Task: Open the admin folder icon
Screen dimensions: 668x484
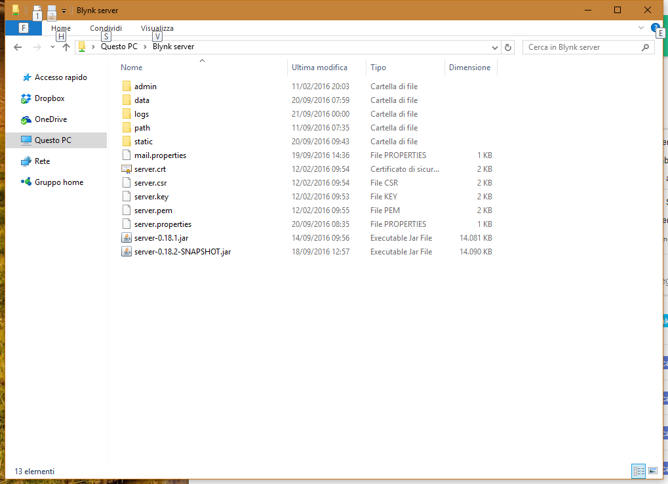Action: 127,87
